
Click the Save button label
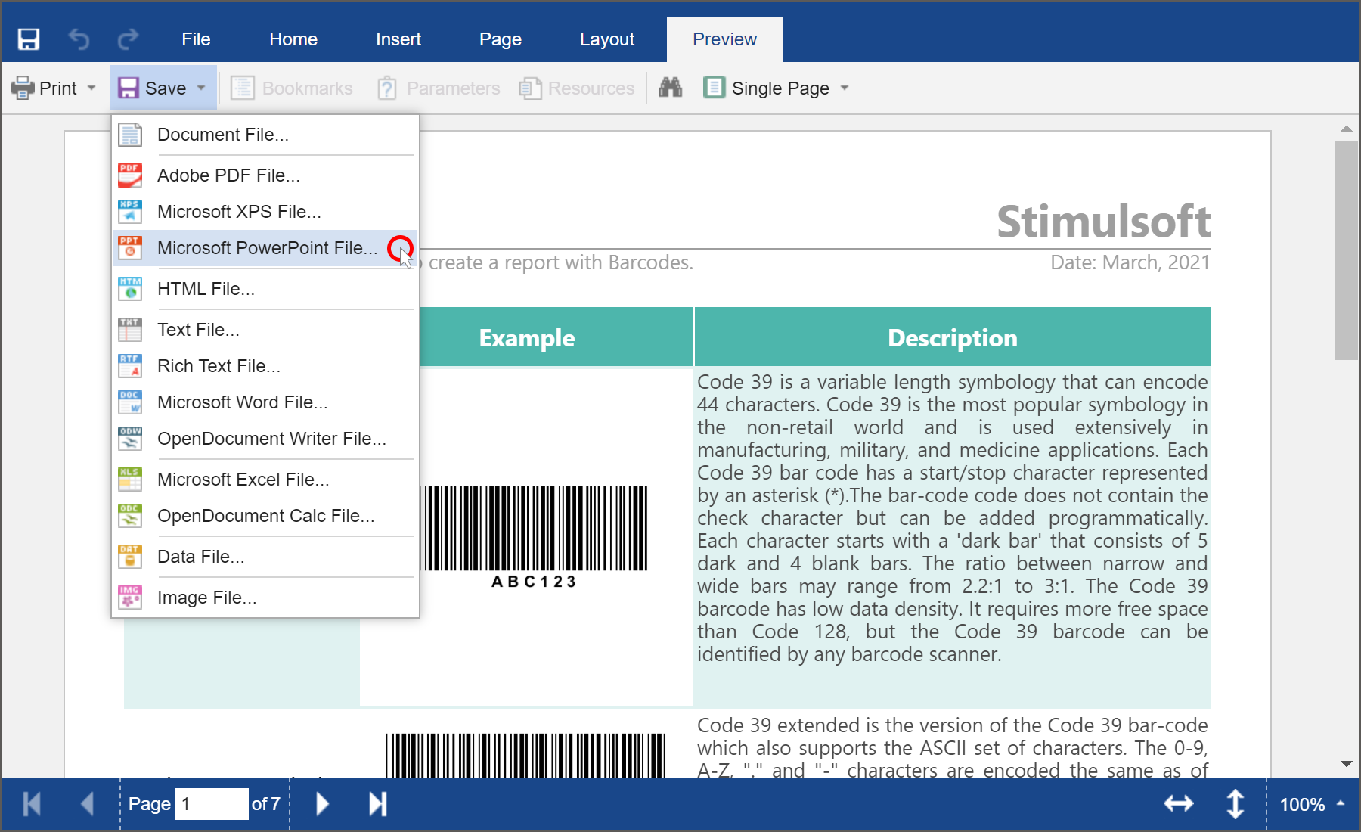pos(166,88)
